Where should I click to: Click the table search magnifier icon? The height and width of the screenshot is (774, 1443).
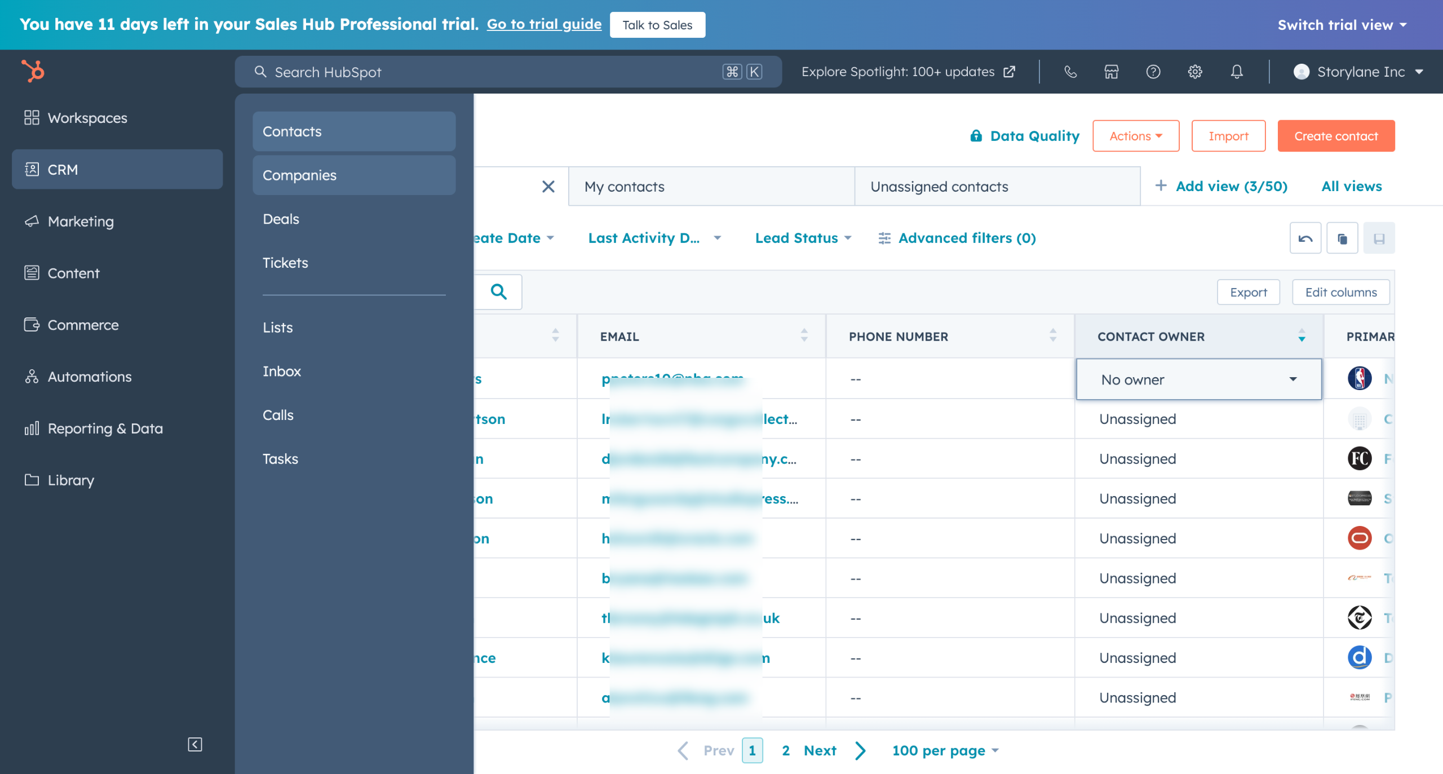click(498, 291)
